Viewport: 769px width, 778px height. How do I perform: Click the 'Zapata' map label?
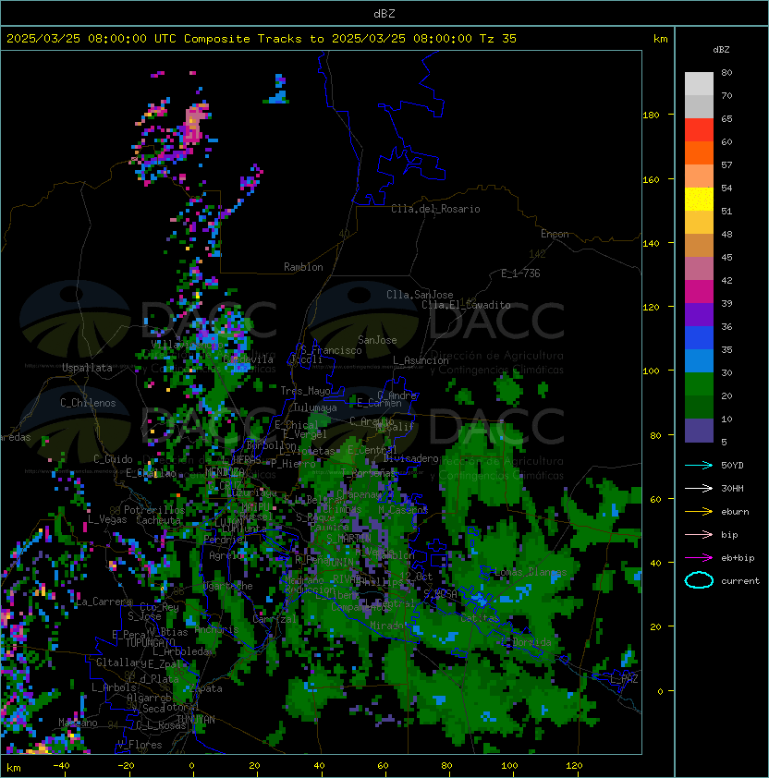[205, 688]
